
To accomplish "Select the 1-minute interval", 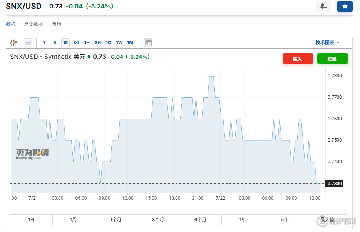I will [44, 43].
